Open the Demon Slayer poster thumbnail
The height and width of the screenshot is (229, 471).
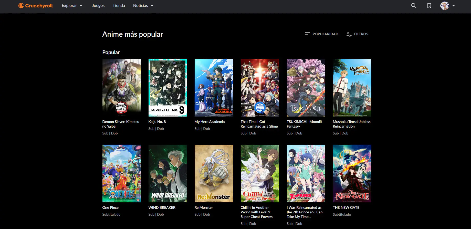point(122,88)
